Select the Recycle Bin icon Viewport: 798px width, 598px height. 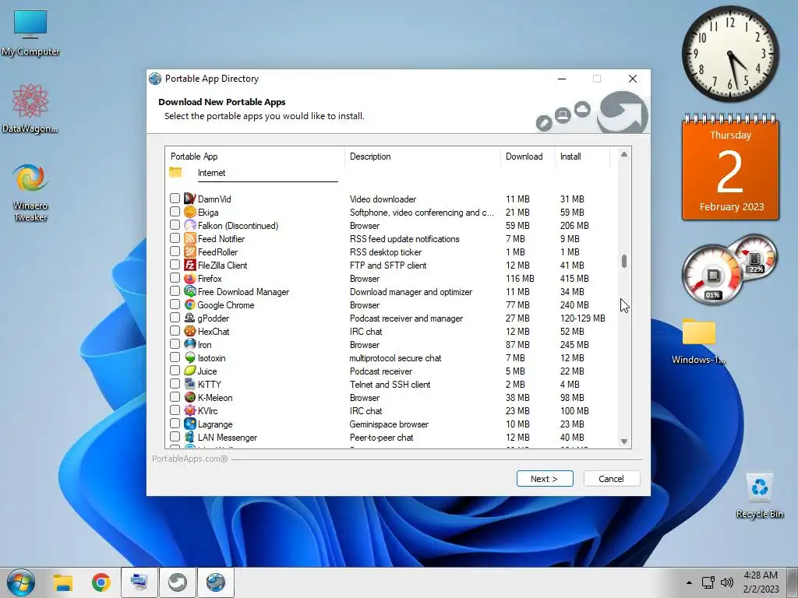[759, 496]
